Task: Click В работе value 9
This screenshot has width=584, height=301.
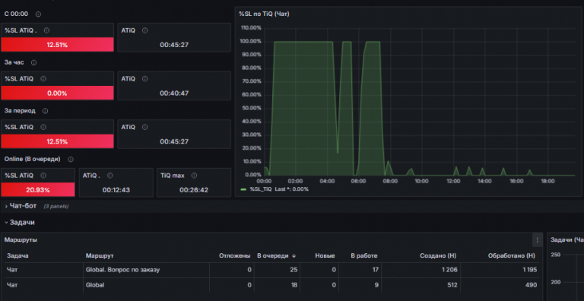Action: pos(376,285)
